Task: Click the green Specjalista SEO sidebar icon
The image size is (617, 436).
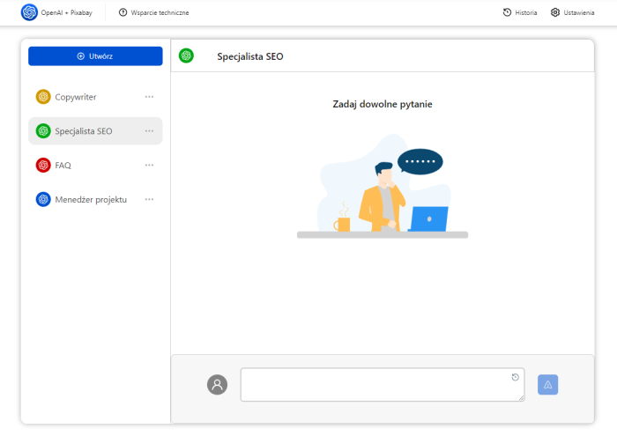Action: [43, 131]
